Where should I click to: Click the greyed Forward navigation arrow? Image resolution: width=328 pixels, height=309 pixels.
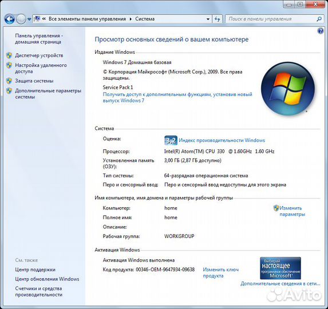coord(21,19)
